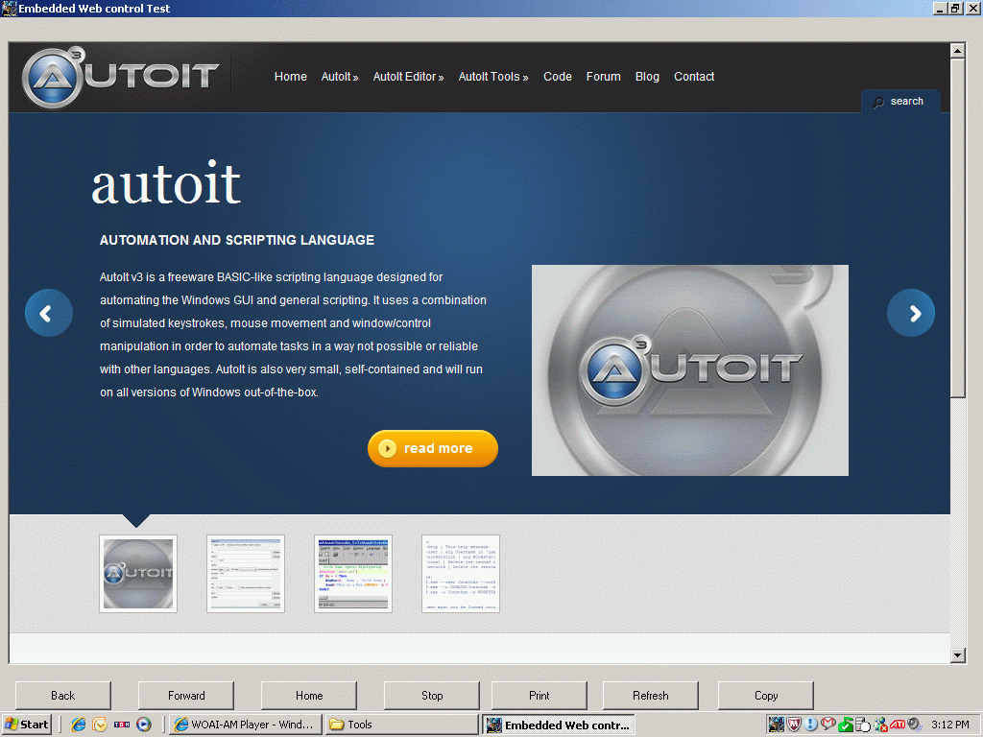
Task: Open the Forum nav link
Action: (x=603, y=77)
